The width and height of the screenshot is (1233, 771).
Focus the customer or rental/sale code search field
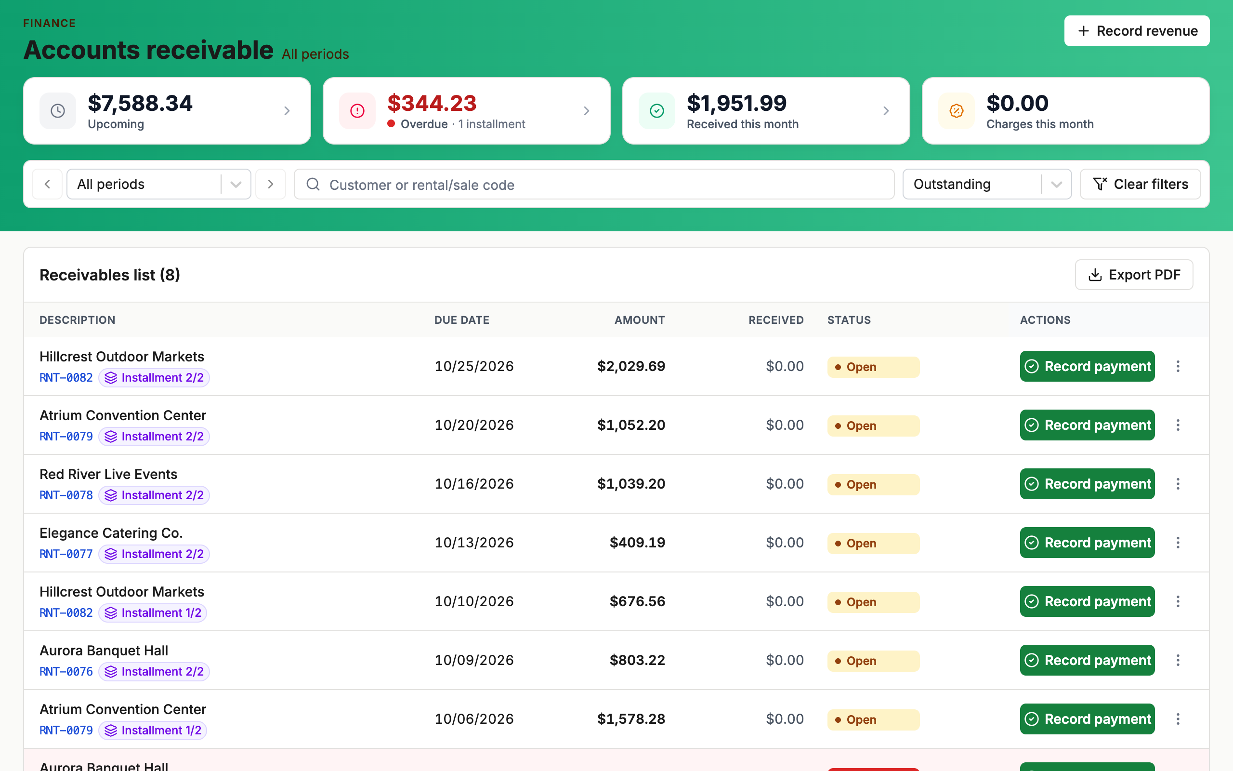[x=594, y=184]
